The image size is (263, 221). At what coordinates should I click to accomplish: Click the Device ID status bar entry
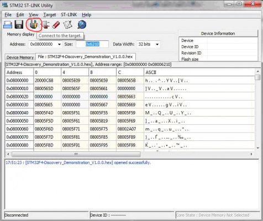click(x=131, y=215)
